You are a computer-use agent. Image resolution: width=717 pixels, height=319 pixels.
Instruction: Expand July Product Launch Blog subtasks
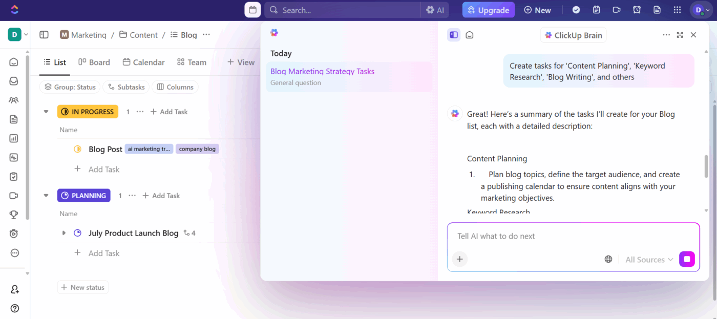[x=64, y=232]
